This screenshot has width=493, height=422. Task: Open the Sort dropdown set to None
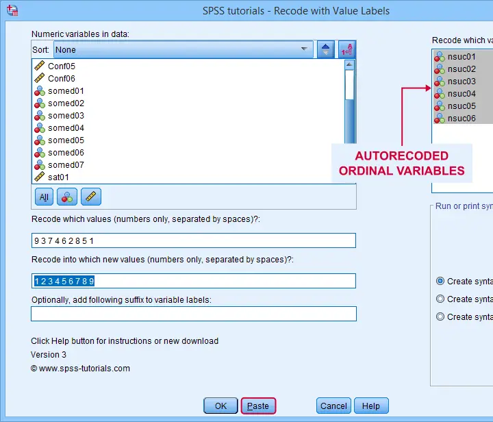(184, 49)
